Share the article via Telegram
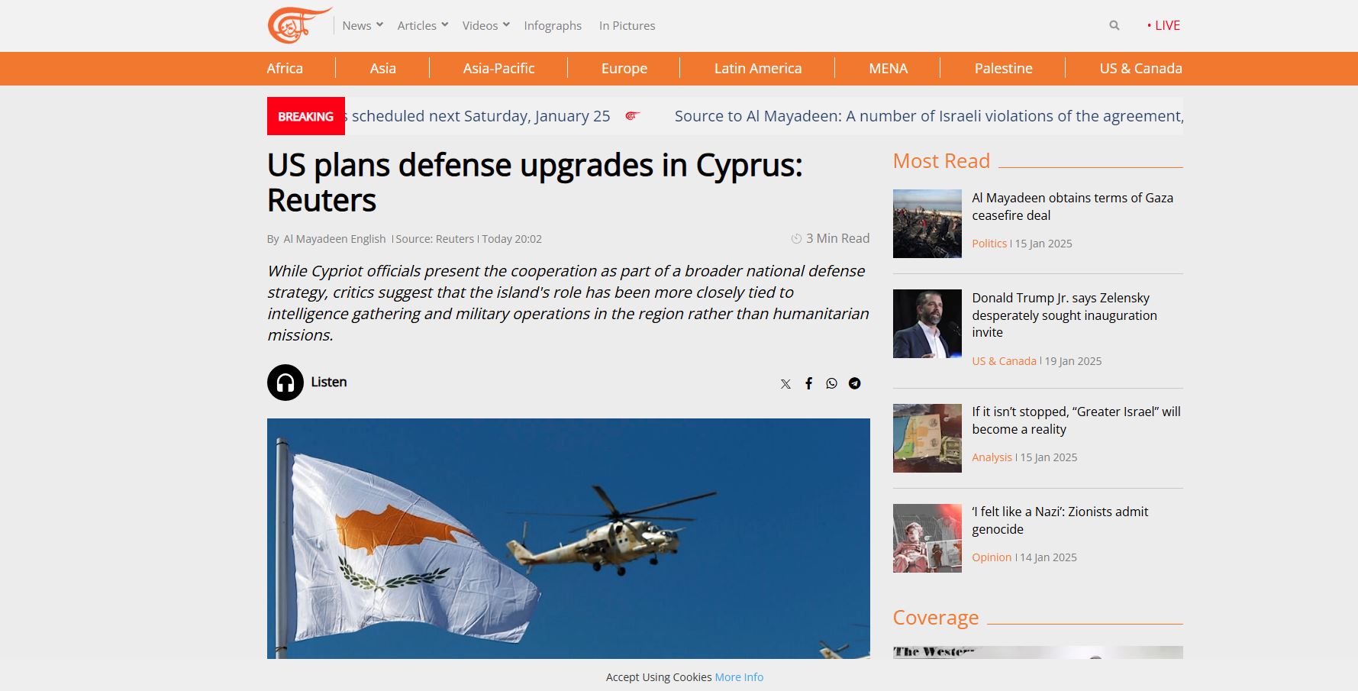This screenshot has height=691, width=1358. pos(854,383)
